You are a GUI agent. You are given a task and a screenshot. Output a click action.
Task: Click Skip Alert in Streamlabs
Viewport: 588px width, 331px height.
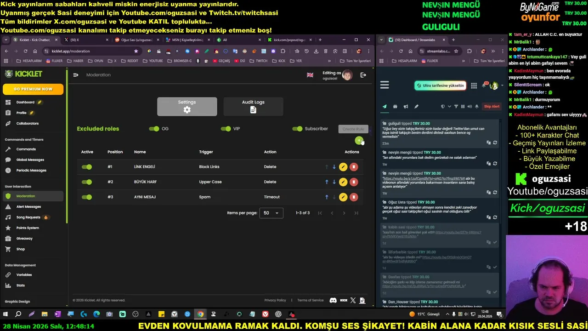point(492,107)
